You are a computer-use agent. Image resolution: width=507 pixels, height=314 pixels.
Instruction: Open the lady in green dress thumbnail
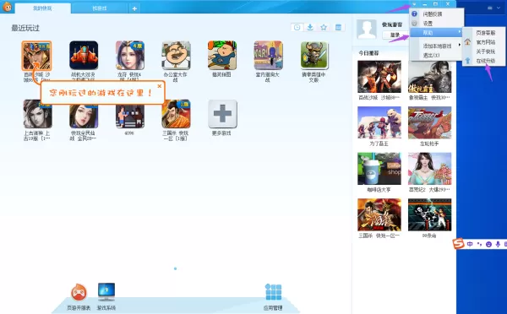coord(430,169)
